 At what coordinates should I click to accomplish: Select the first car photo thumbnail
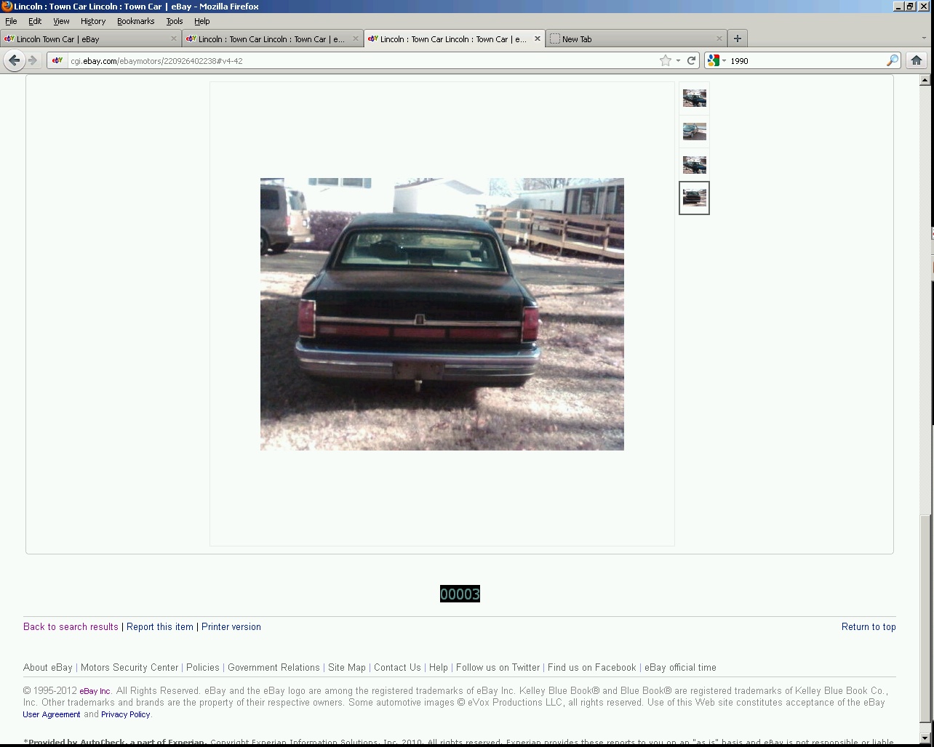pyautogui.click(x=694, y=98)
